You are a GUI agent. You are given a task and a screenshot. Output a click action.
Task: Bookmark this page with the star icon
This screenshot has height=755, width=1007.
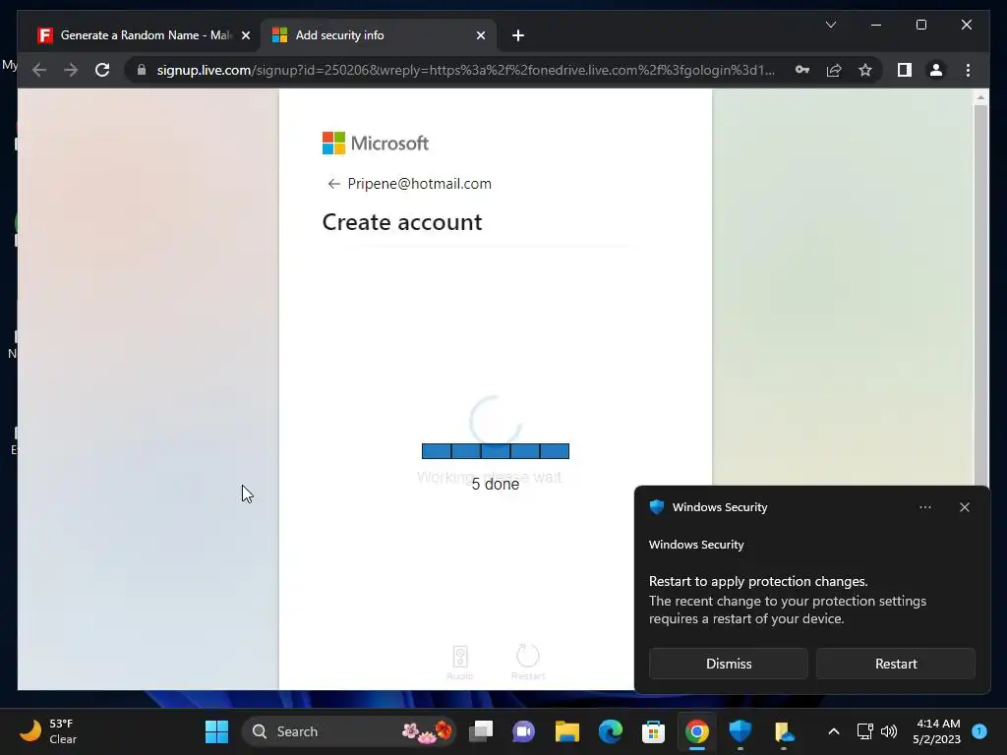865,70
